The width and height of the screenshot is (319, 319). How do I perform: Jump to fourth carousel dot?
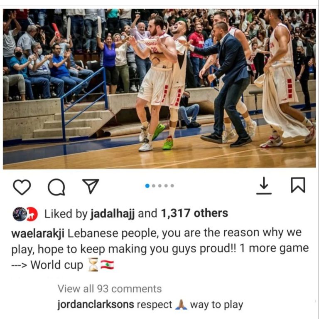(x=166, y=185)
